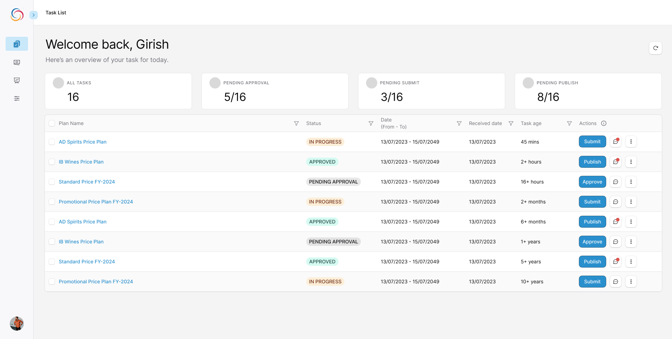
Task: Open comments for the Standard Price FY-2024 pending row
Action: pos(615,182)
